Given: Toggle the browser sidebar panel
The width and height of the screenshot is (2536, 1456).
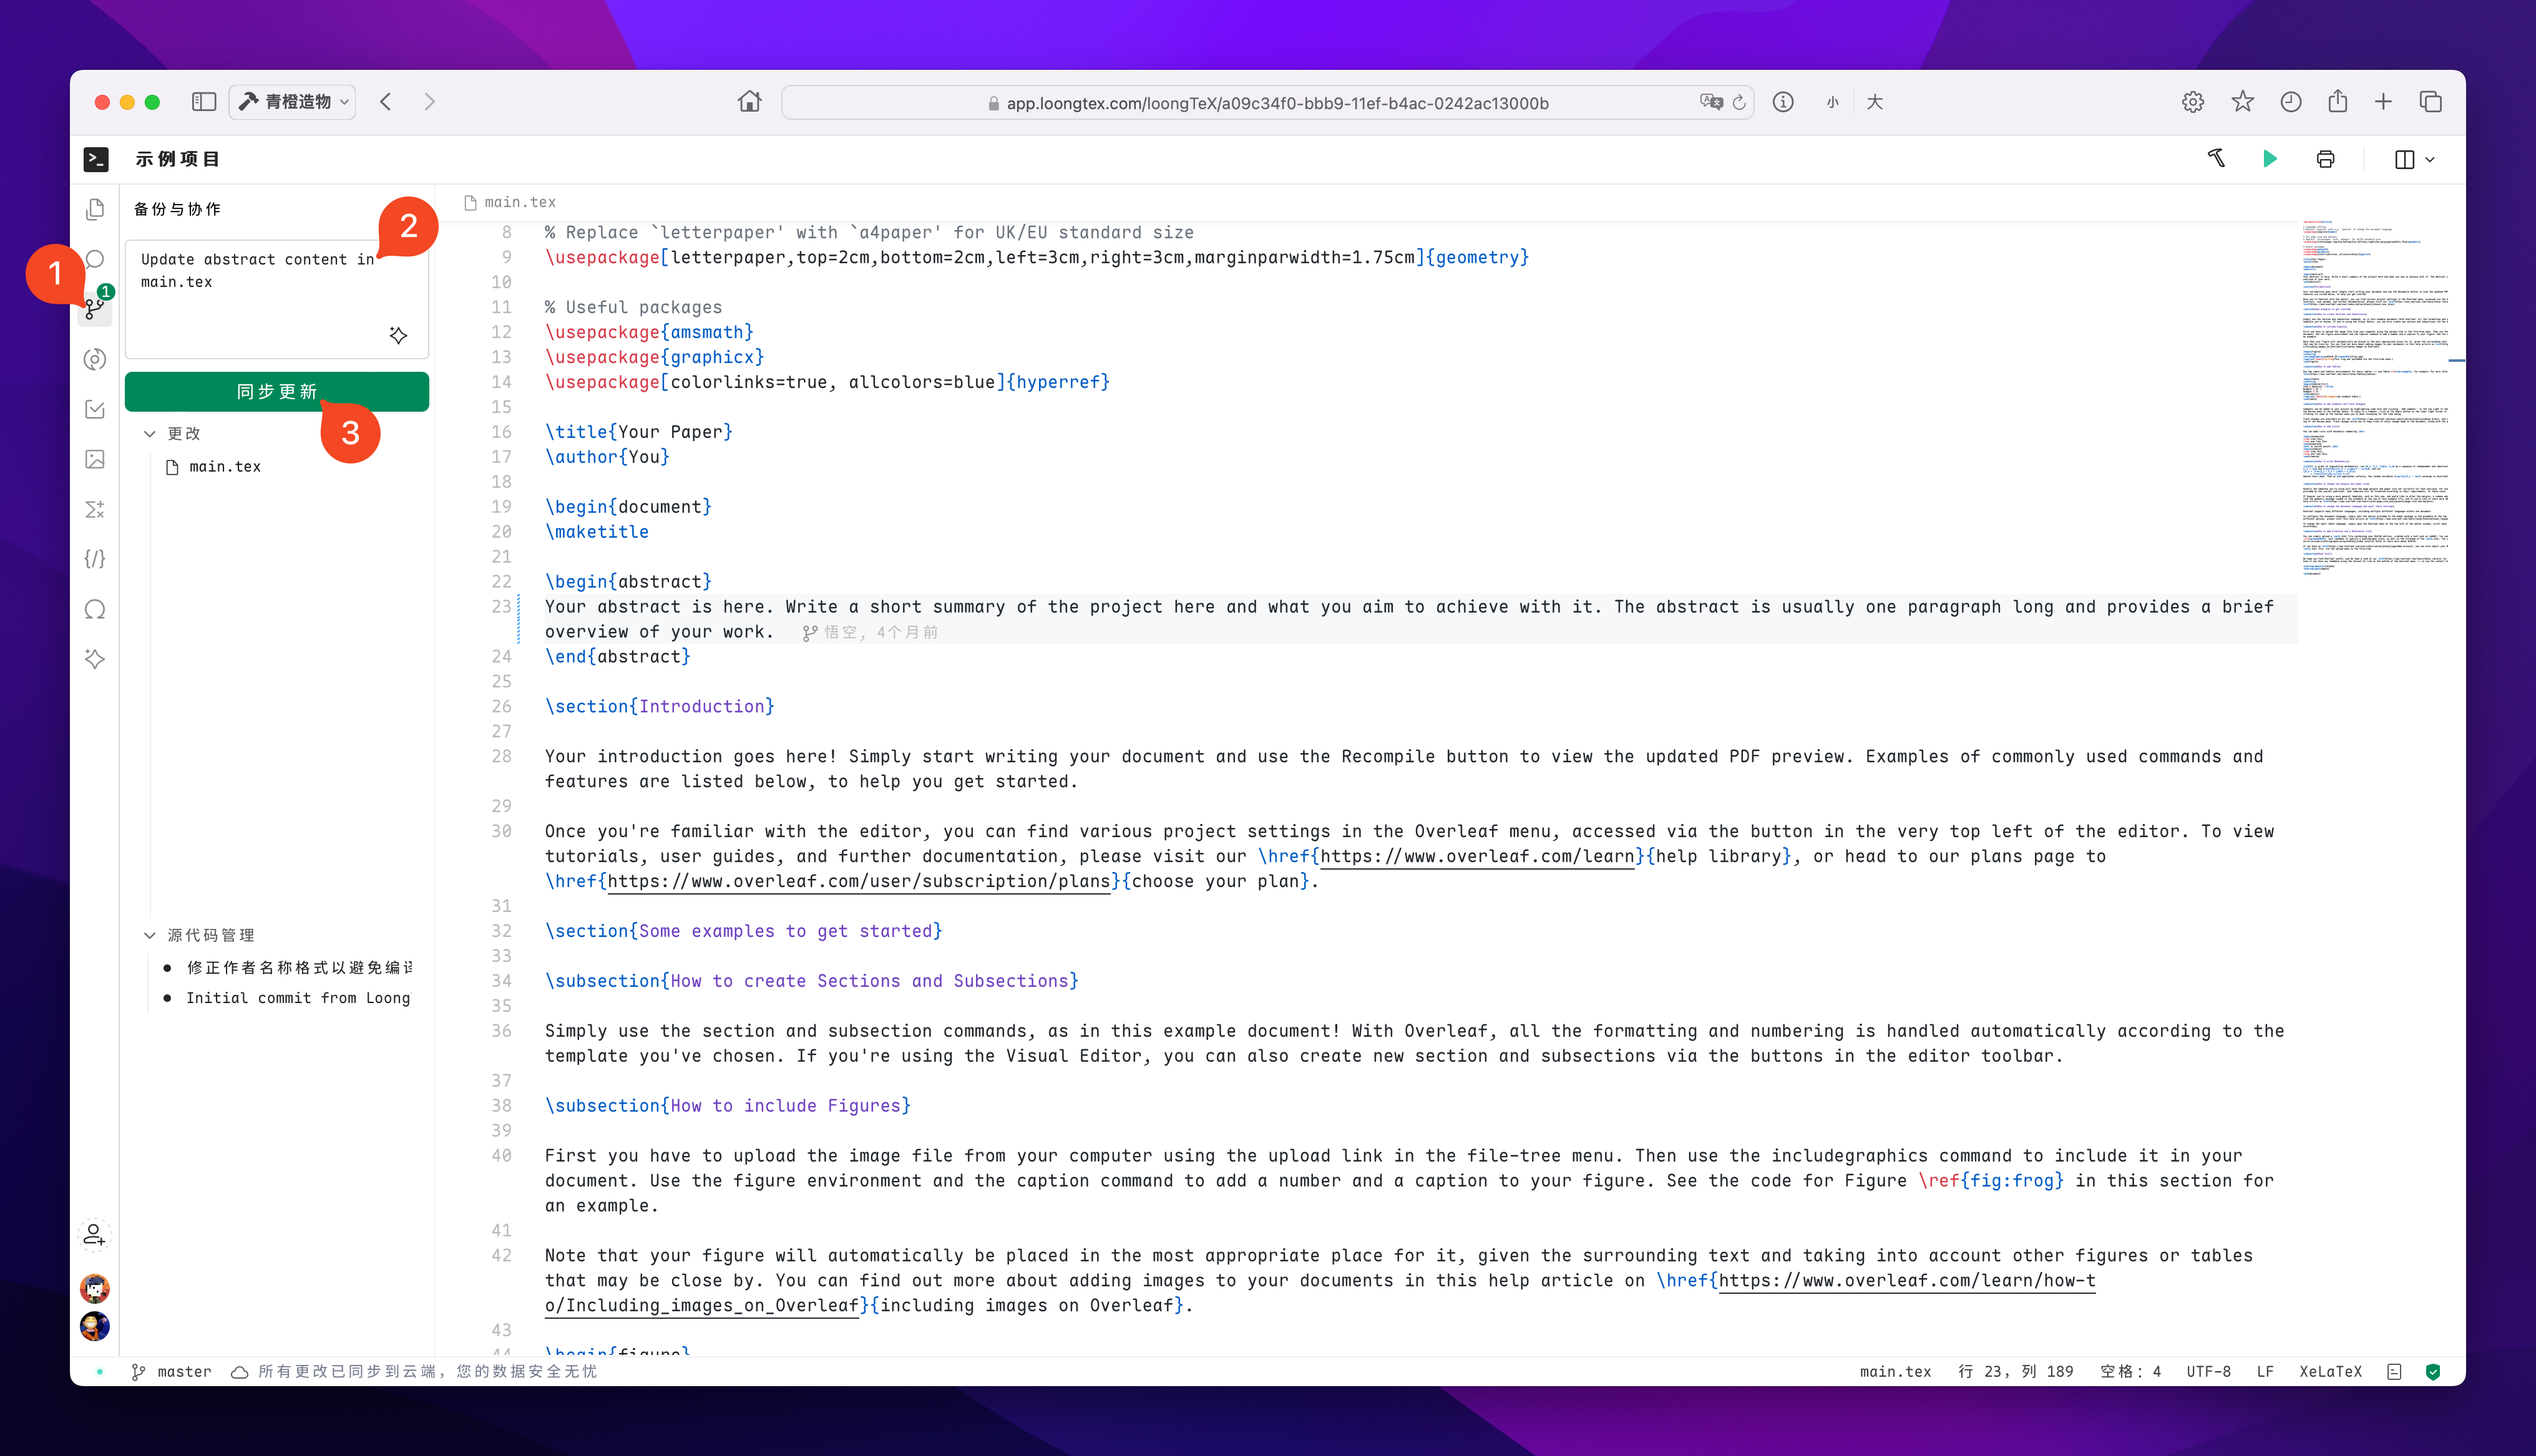Looking at the screenshot, I should (x=204, y=102).
